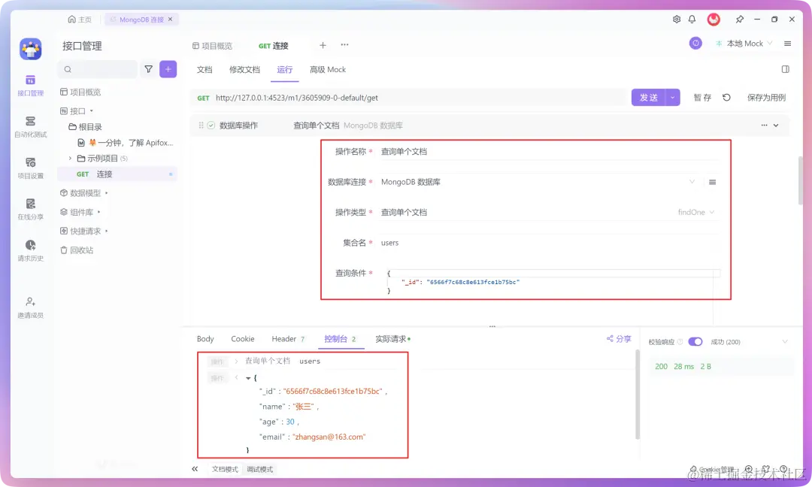Viewport: 812px width, 487px height.
Task: Open the notifications bell
Action: [x=692, y=19]
